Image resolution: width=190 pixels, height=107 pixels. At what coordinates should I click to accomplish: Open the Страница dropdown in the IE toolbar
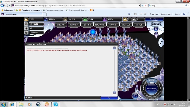tap(155, 14)
